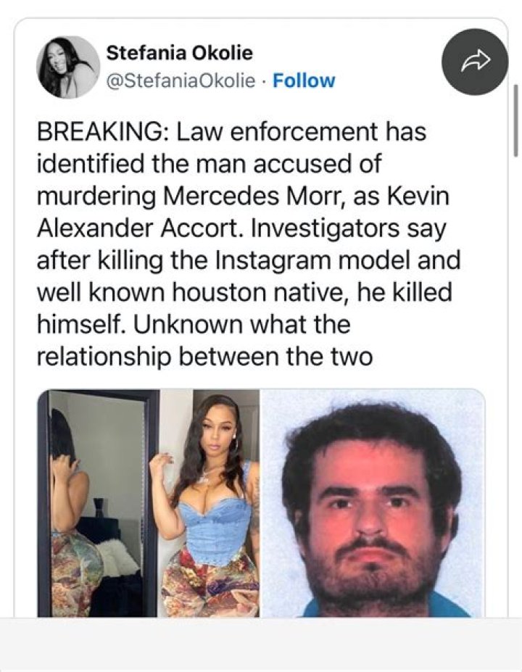Open the @StefaniaOkolie handle
Image resolution: width=522 pixels, height=672 pixels.
coord(181,80)
